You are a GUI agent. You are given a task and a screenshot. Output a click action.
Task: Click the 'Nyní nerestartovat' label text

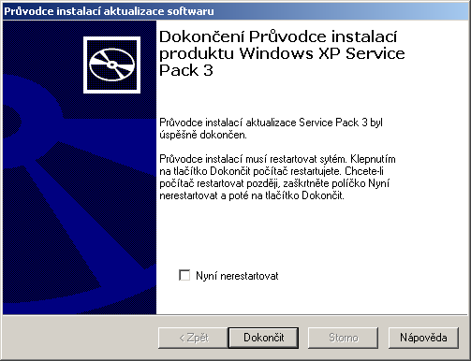237,276
